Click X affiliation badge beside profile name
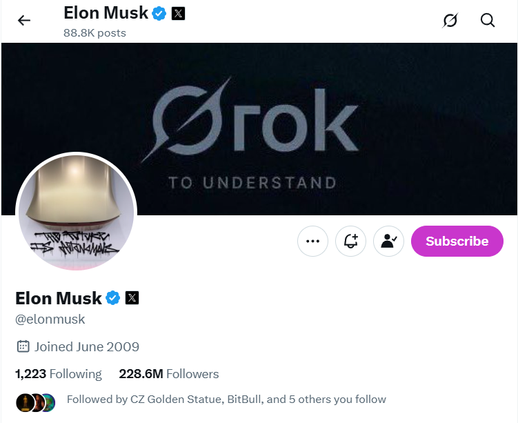This screenshot has width=518, height=423. pyautogui.click(x=132, y=298)
